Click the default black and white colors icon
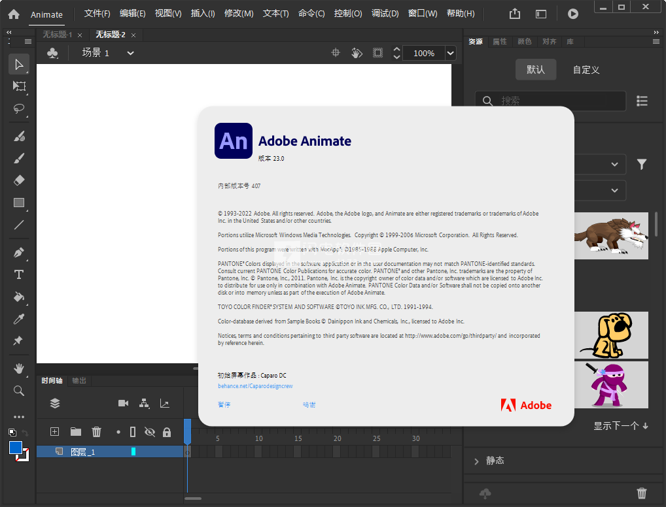This screenshot has width=666, height=507. point(12,433)
